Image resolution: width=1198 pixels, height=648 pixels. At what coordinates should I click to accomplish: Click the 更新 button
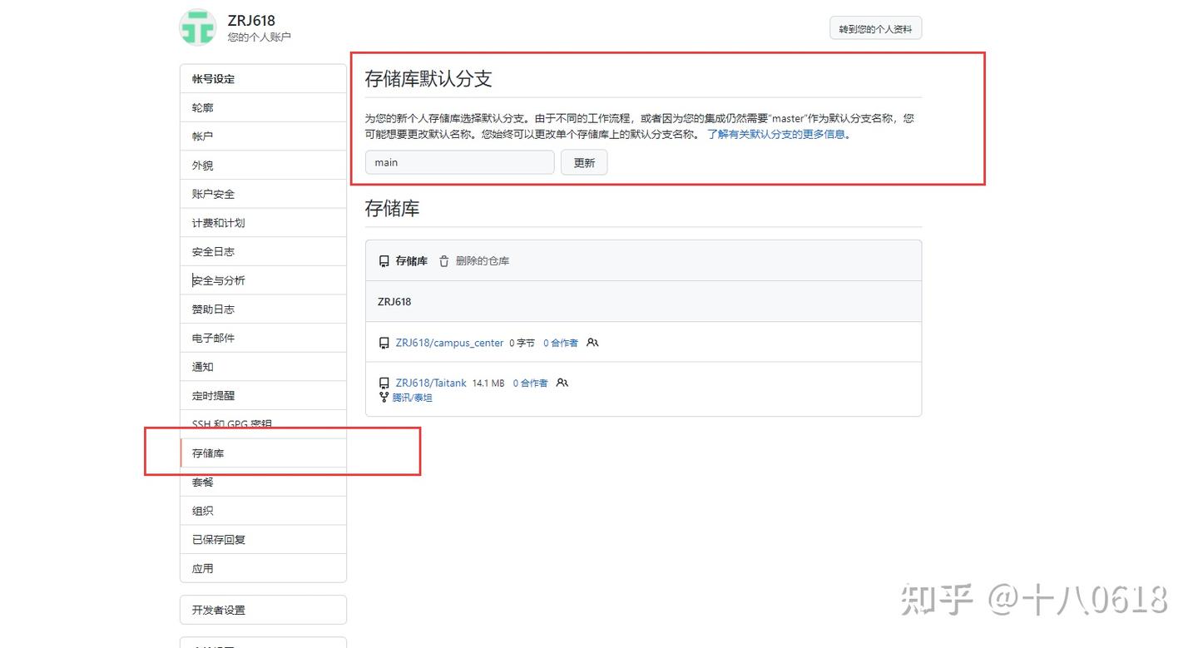tap(584, 162)
